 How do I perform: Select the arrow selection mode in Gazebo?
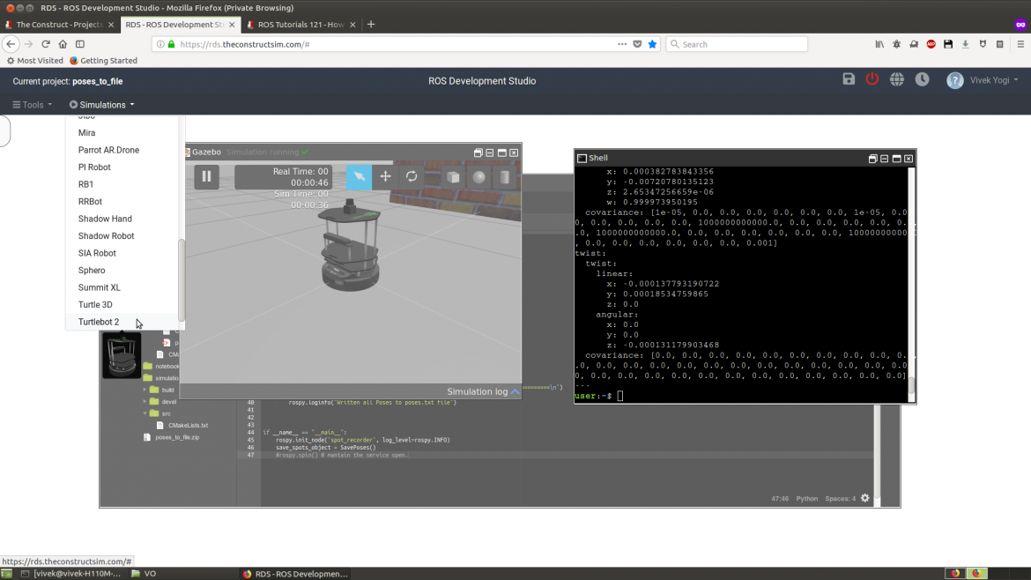coord(359,176)
